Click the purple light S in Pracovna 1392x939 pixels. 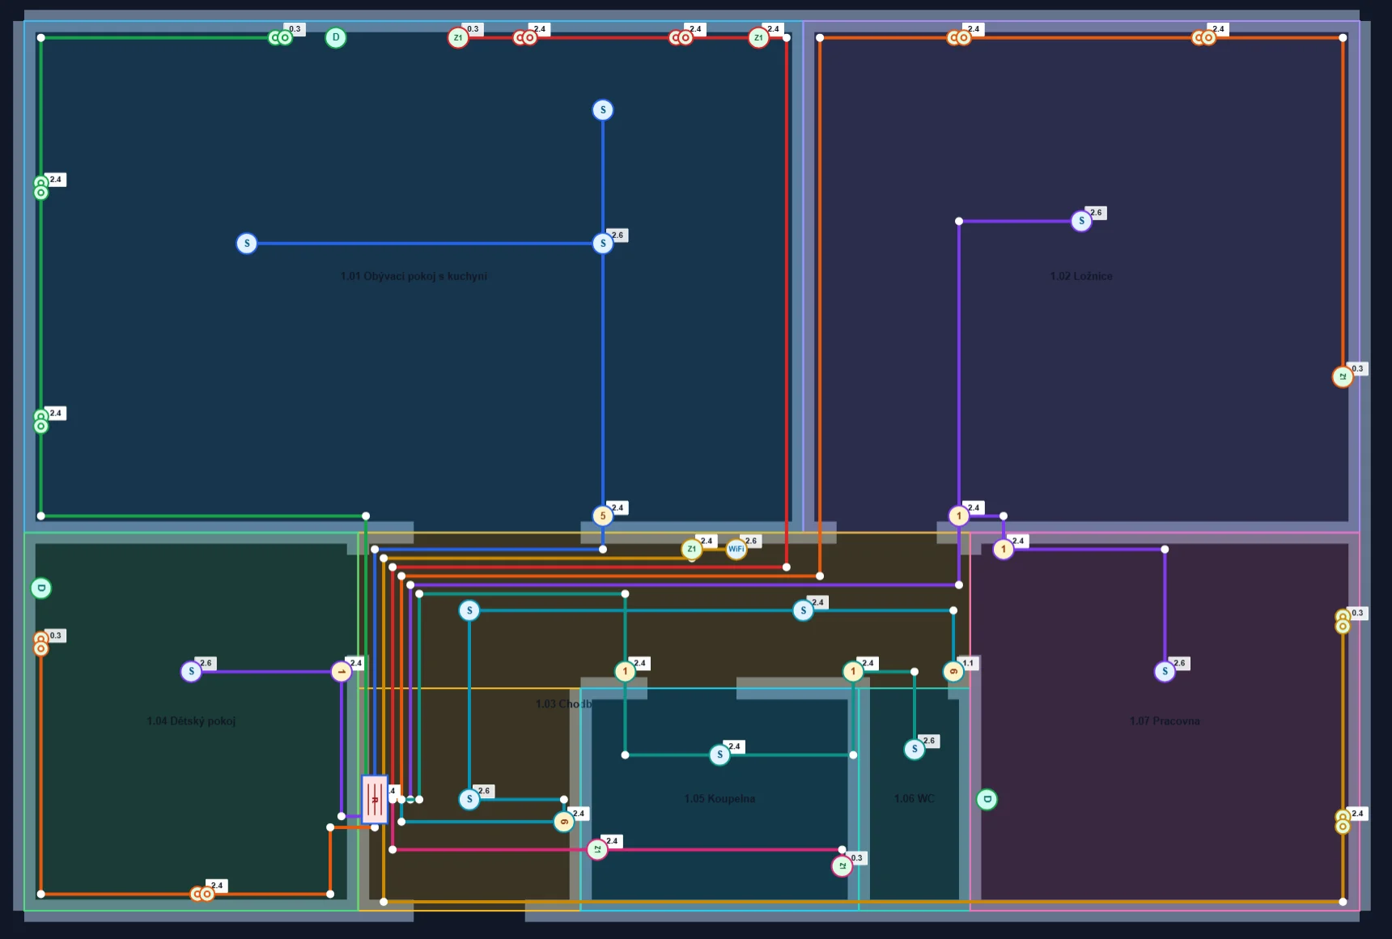pyautogui.click(x=1165, y=671)
